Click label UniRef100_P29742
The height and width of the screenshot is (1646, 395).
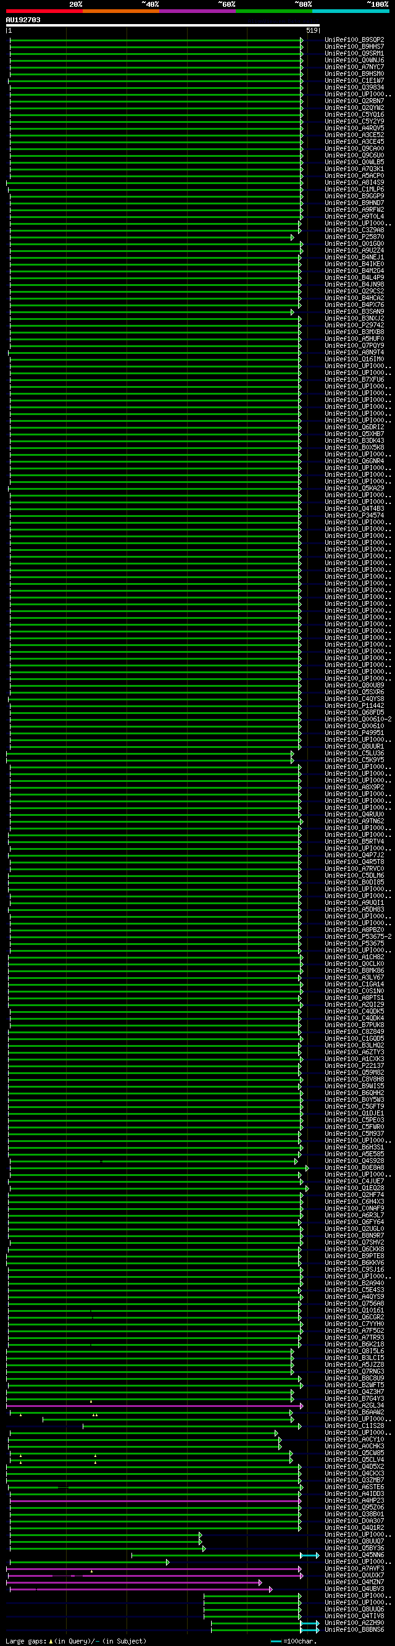point(354,325)
